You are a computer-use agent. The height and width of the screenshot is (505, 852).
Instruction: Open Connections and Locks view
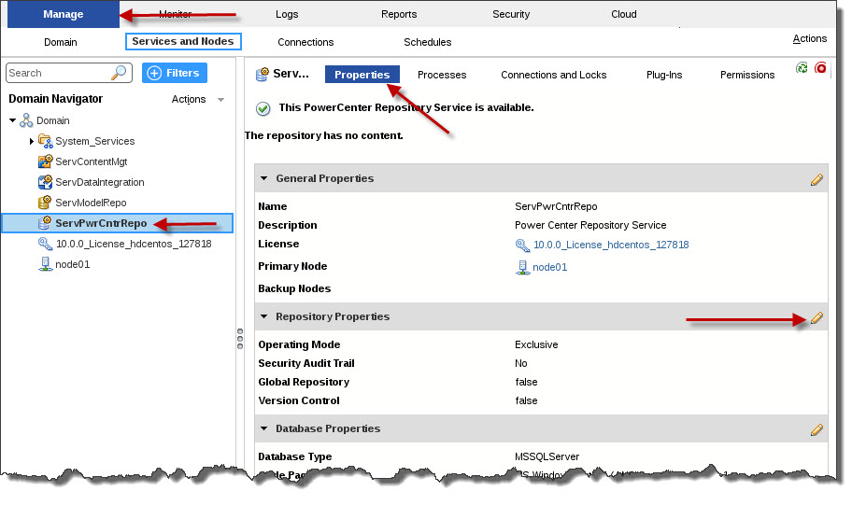pyautogui.click(x=553, y=75)
